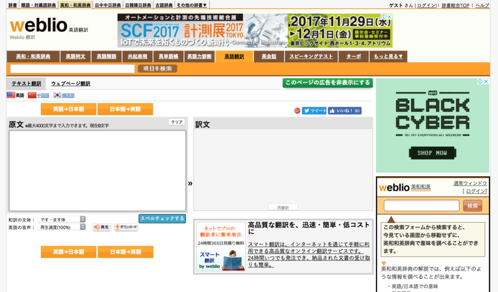Click the Weblio logo
This screenshot has width=498, height=292.
pos(39,25)
